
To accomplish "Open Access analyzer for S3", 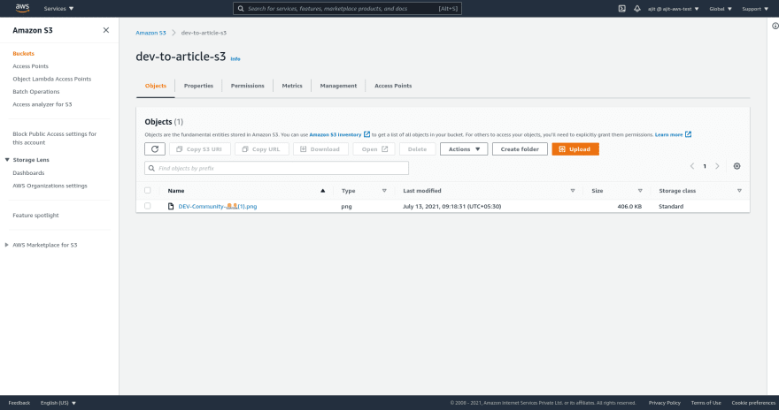I will click(x=42, y=104).
